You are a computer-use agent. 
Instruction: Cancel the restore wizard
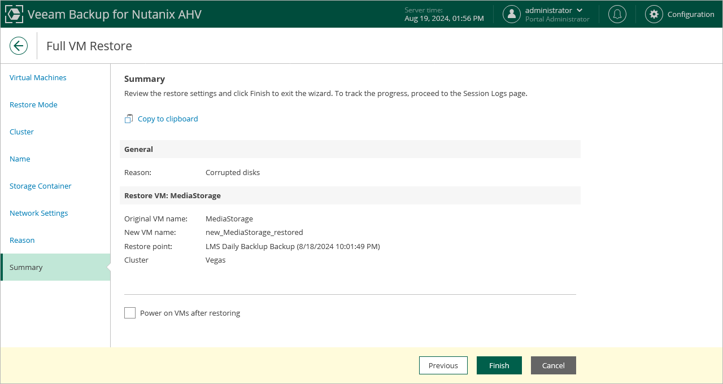click(x=554, y=365)
